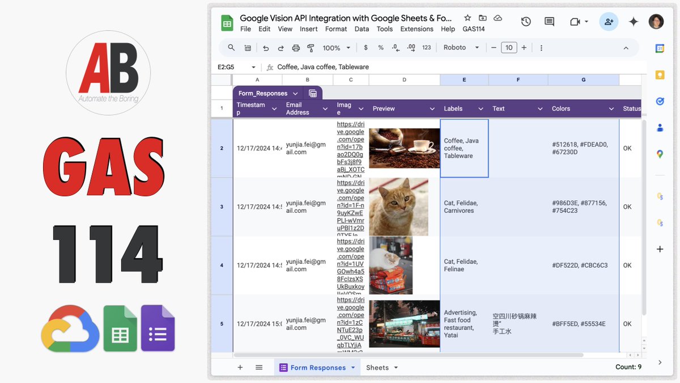680x383 pixels.
Task: Open more number formats 123
Action: click(427, 48)
